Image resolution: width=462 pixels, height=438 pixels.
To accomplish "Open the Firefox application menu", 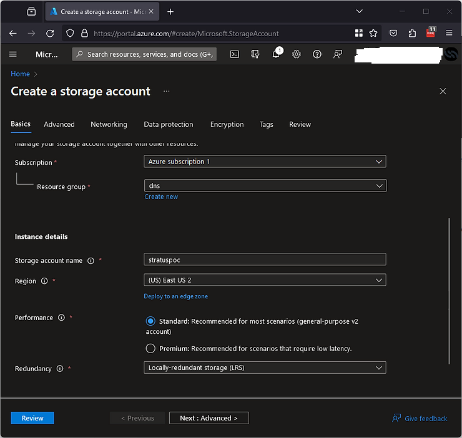I will 449,33.
